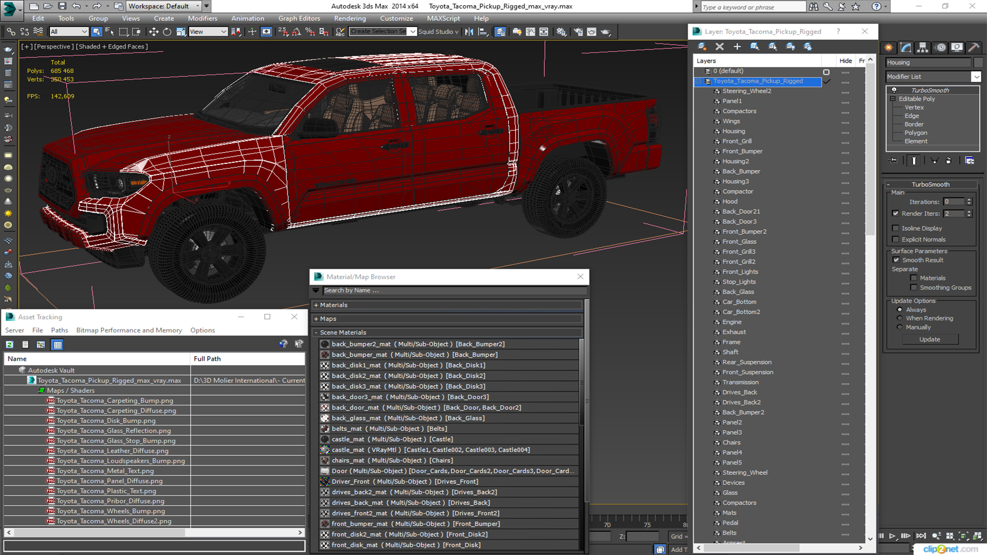Undo last action in title bar
The height and width of the screenshot is (555, 987).
point(76,6)
